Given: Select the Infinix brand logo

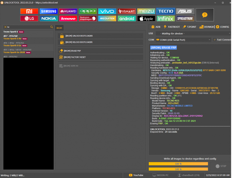Looking at the screenshot, I should 166,19.
